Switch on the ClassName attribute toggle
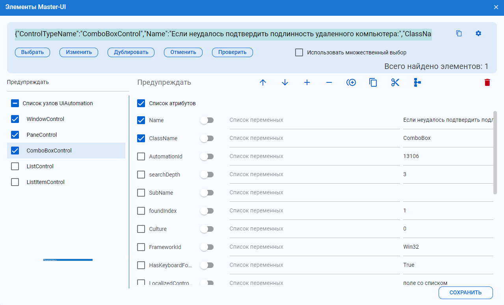 pos(207,138)
